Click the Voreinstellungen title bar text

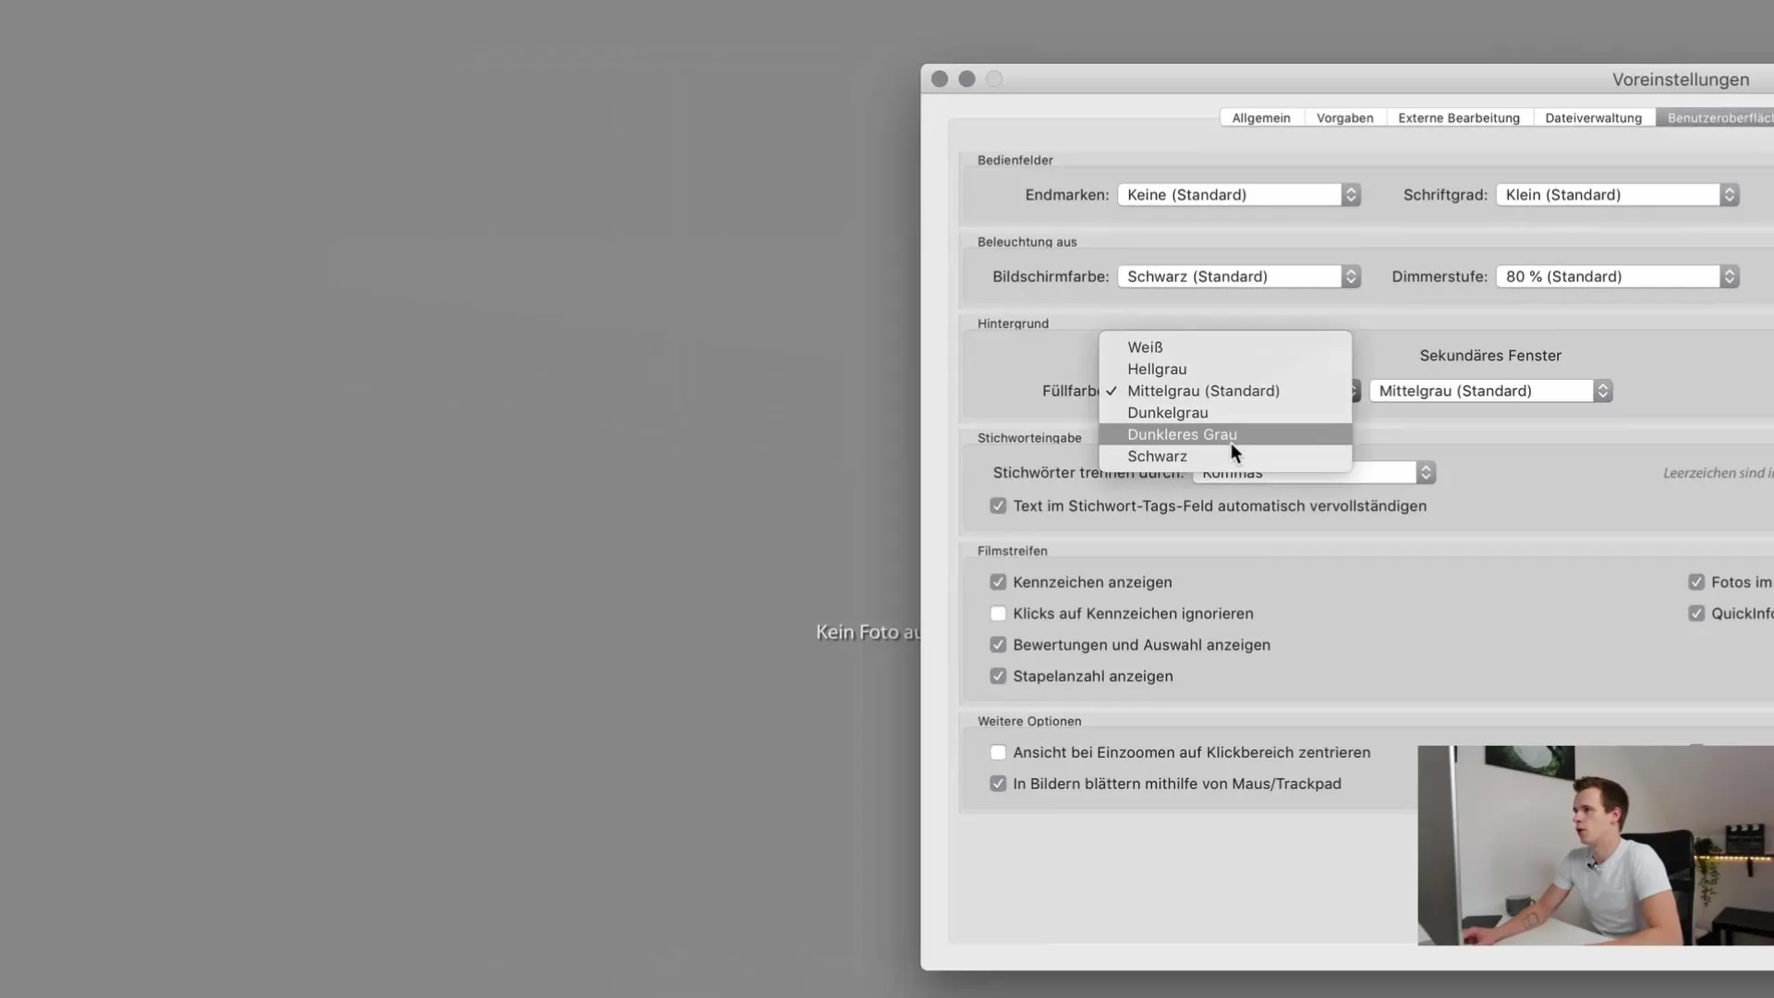(x=1681, y=79)
